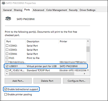This screenshot has height=101, width=108.
Task: Click the horizontal scroll left arrow
Action: [7, 74]
